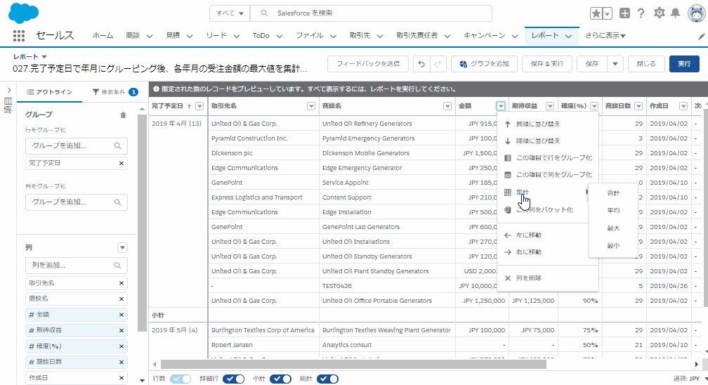
Task: Remove 作成日 column with X
Action: click(122, 378)
